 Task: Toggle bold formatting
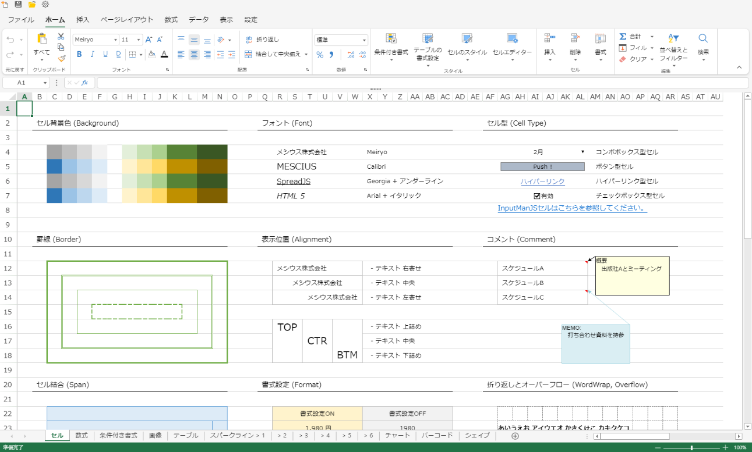(79, 54)
